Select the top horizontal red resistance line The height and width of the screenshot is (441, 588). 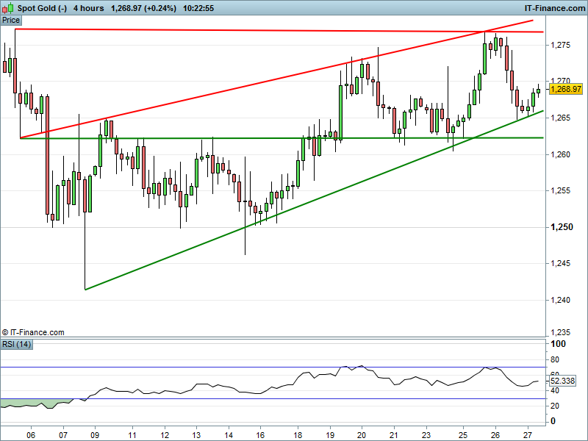pyautogui.click(x=279, y=30)
